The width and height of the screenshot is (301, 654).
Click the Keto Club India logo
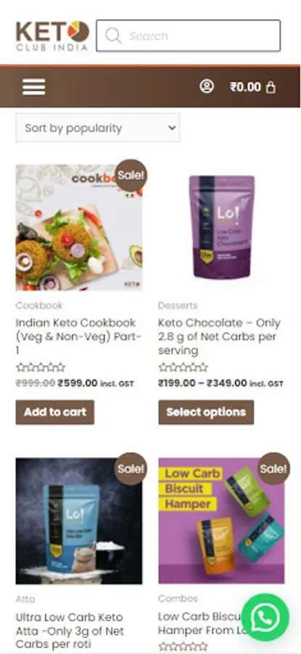52,36
